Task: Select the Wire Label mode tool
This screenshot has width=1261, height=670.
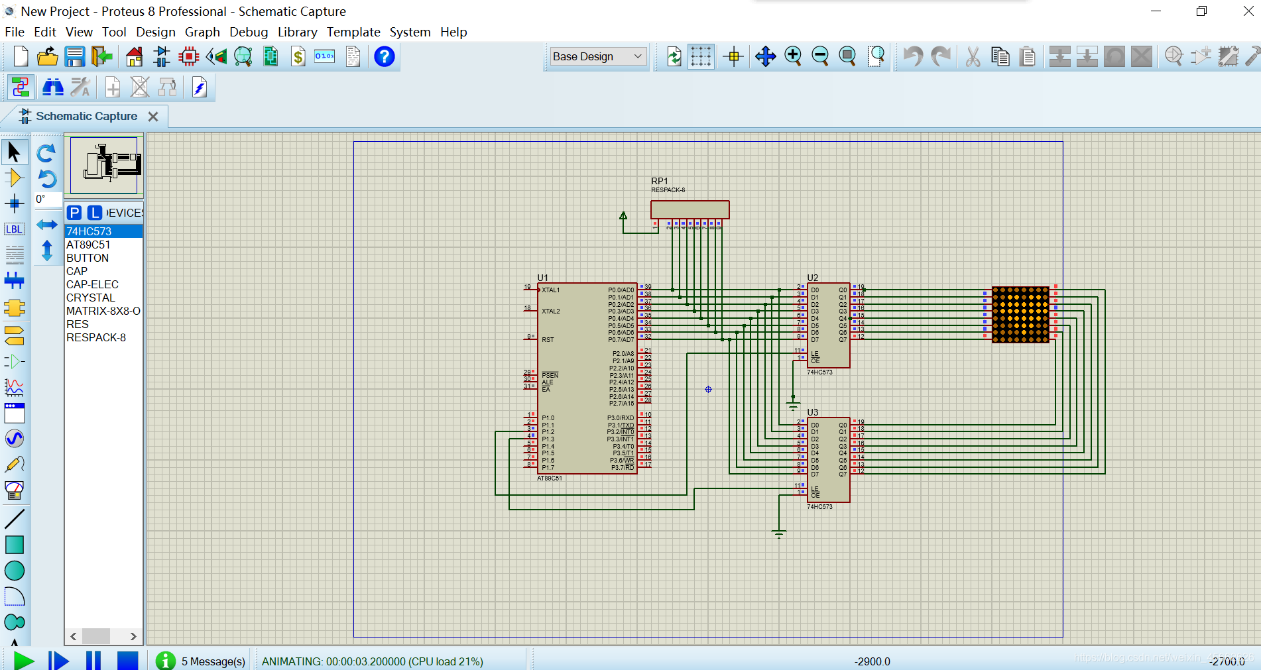Action: 14,229
